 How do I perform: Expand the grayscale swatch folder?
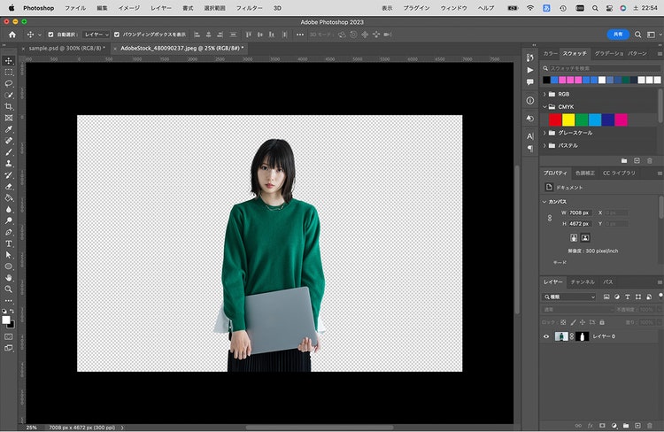coord(544,133)
